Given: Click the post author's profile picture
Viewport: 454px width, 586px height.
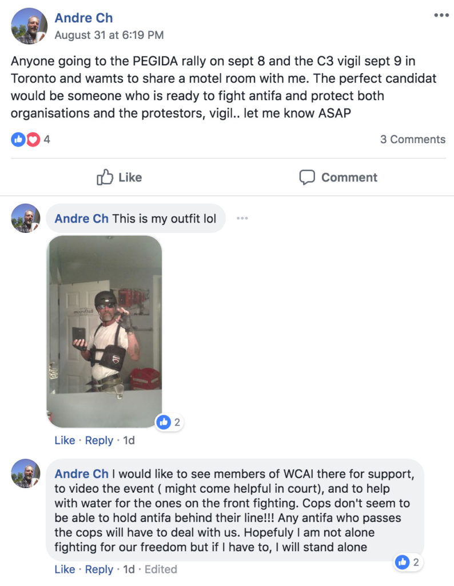Looking at the screenshot, I should click(29, 26).
